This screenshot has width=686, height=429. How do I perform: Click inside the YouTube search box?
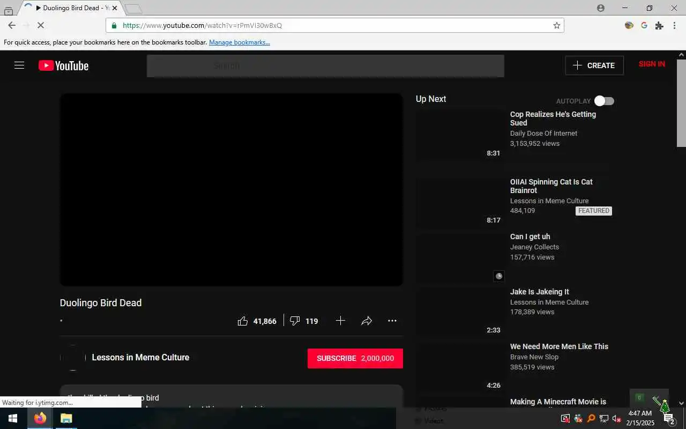(325, 65)
